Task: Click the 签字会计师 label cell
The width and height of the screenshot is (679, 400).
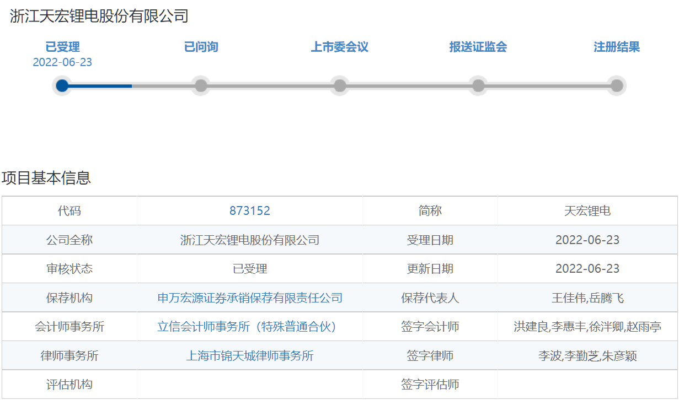Action: [x=430, y=327]
